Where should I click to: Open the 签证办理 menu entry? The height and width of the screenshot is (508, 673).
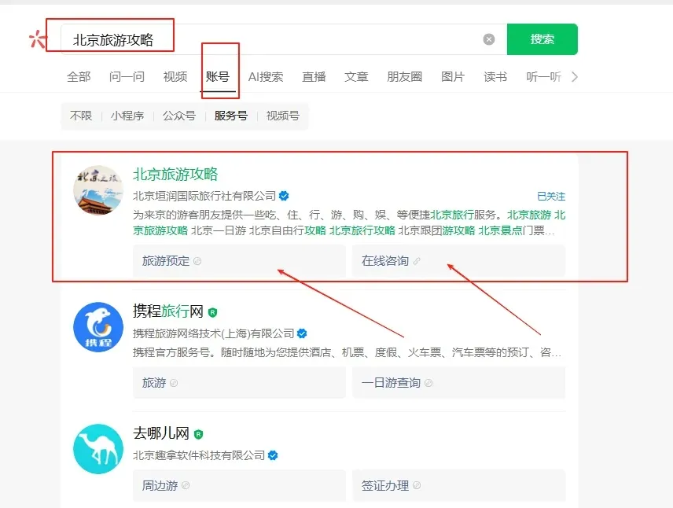[458, 486]
